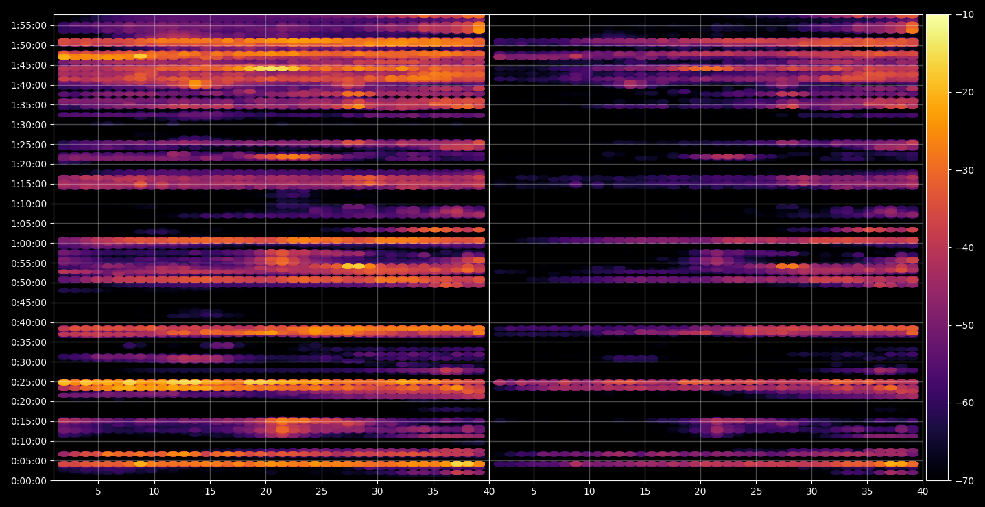This screenshot has height=507, width=985.
Task: Click x-axis label 15 under the right heatmap
Action: [x=645, y=492]
